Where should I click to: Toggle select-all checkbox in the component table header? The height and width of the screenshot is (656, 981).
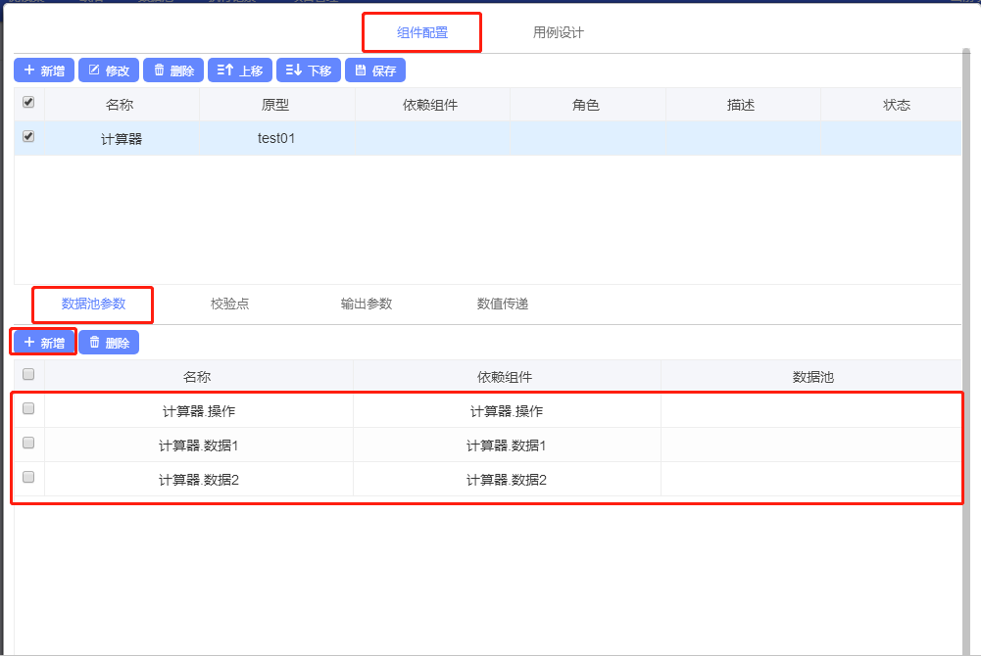28,102
